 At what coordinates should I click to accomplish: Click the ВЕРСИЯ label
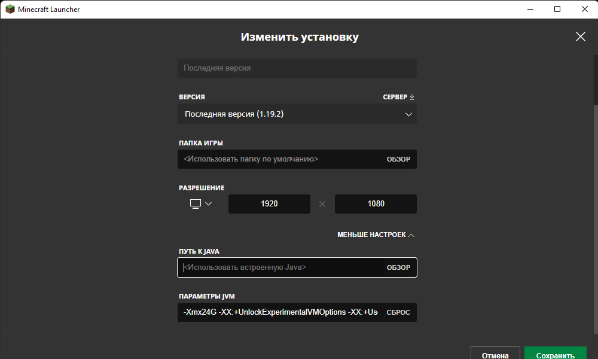coord(192,97)
